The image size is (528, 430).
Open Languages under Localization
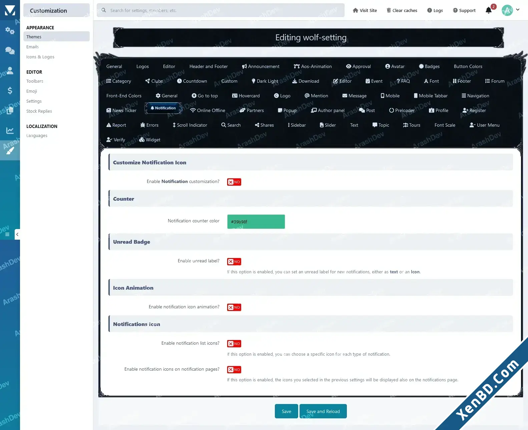click(x=37, y=135)
